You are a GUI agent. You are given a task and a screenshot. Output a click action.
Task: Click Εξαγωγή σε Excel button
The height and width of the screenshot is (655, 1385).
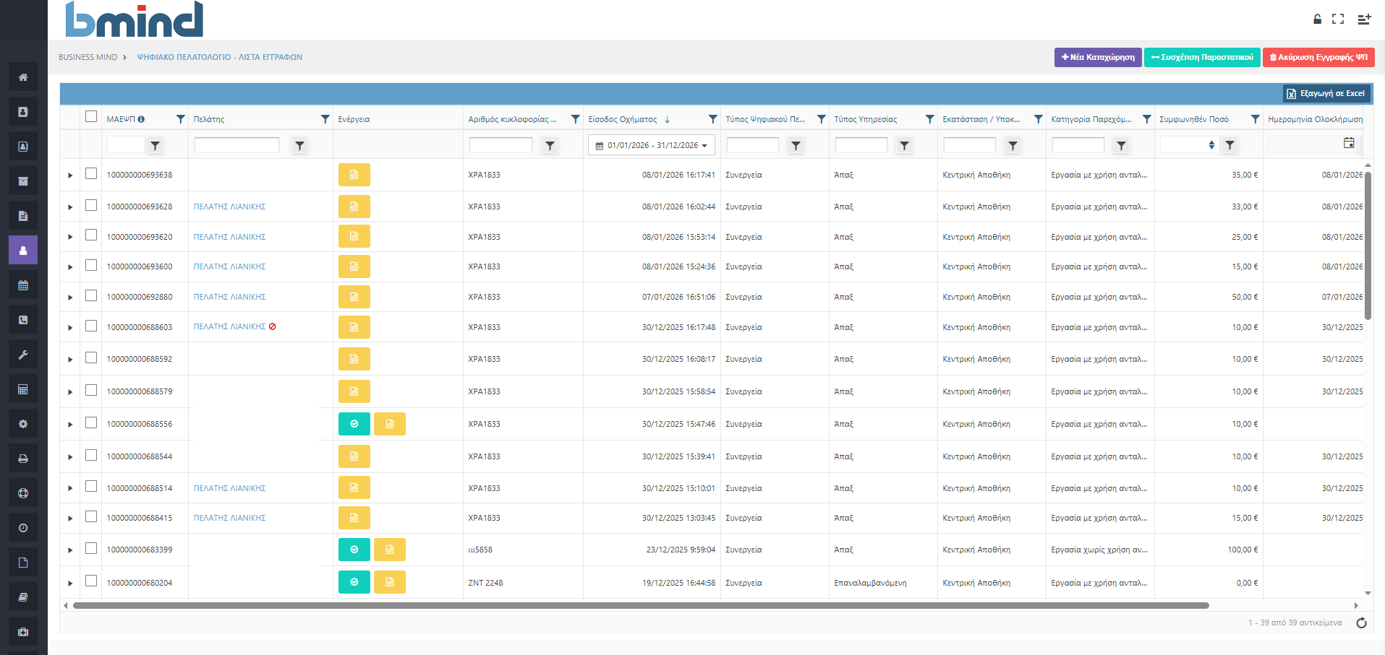coord(1326,93)
